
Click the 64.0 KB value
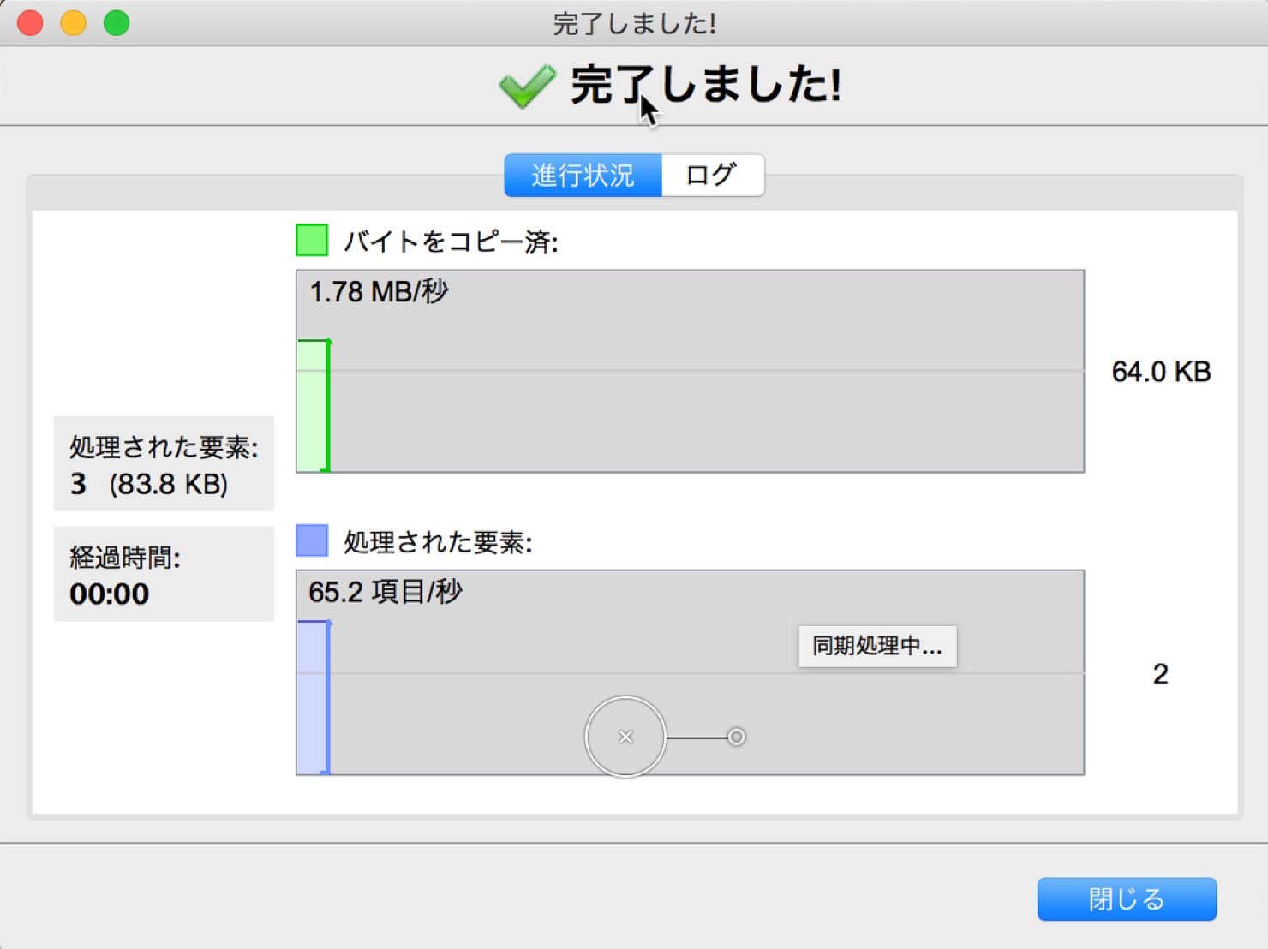point(1161,372)
